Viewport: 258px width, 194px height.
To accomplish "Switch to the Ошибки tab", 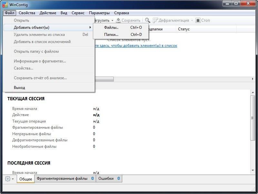I will pos(109,178).
